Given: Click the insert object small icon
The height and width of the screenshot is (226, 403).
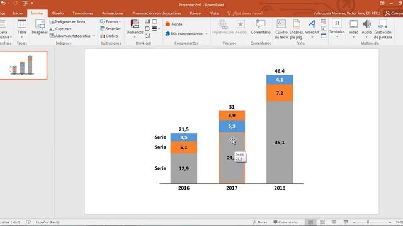Looking at the screenshot, I should (x=323, y=36).
